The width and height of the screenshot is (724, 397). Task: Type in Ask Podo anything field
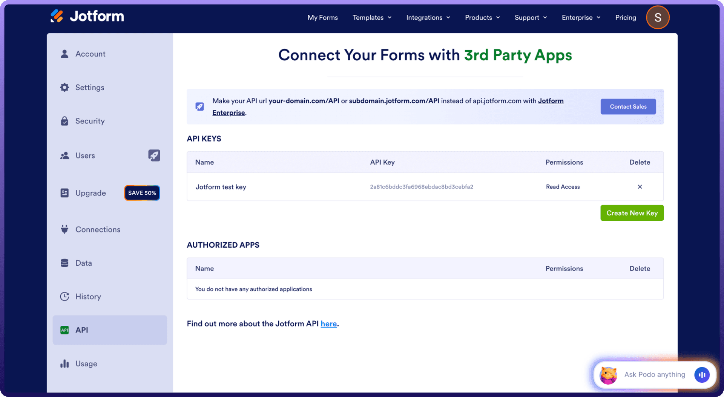point(654,375)
